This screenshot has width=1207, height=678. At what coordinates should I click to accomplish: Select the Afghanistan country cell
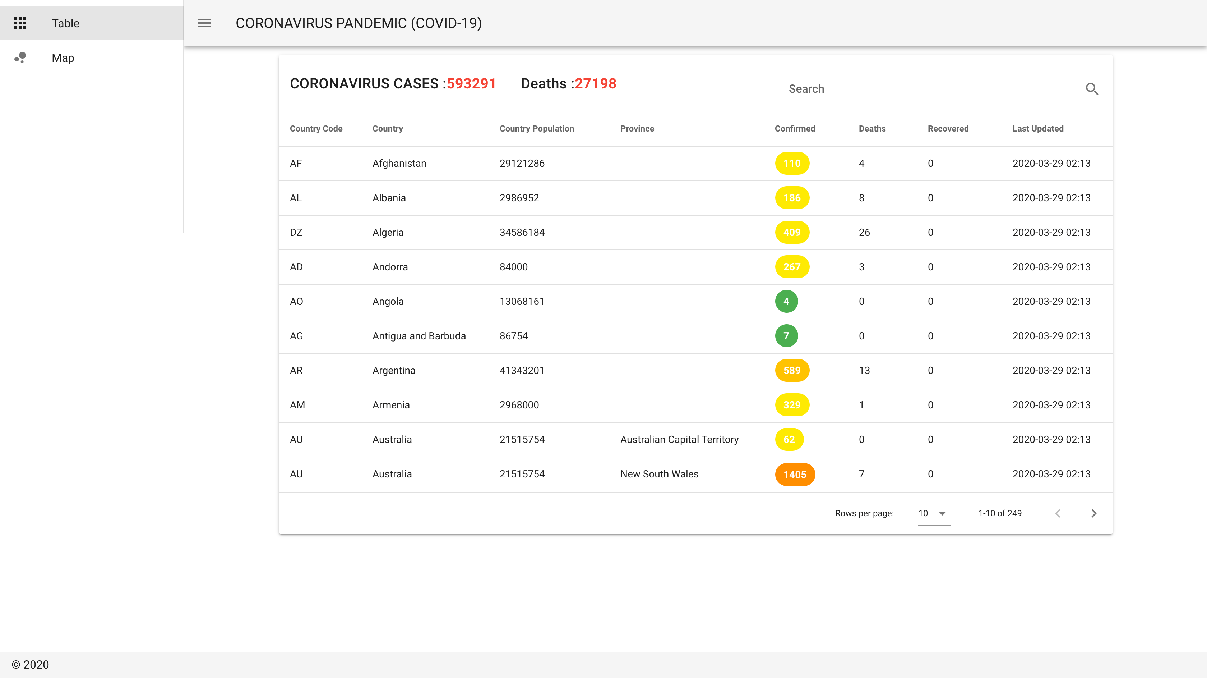(399, 163)
